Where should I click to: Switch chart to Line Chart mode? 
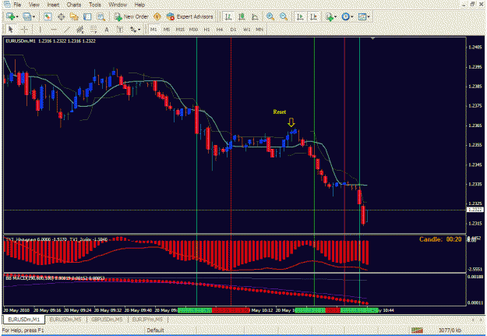(255, 16)
